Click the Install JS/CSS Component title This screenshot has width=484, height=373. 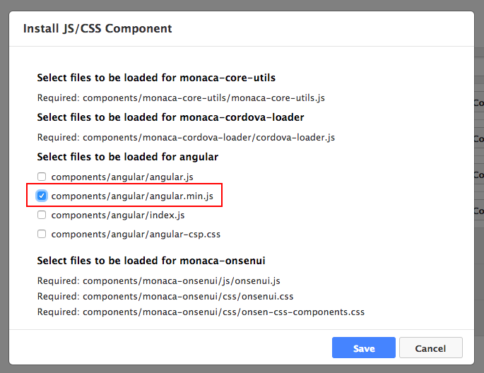[98, 29]
